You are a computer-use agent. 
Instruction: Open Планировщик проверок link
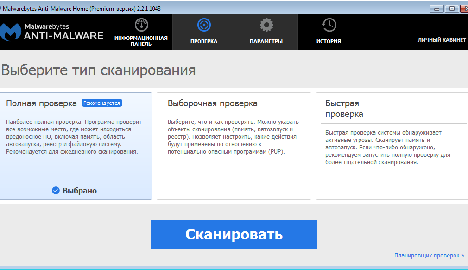click(x=429, y=256)
